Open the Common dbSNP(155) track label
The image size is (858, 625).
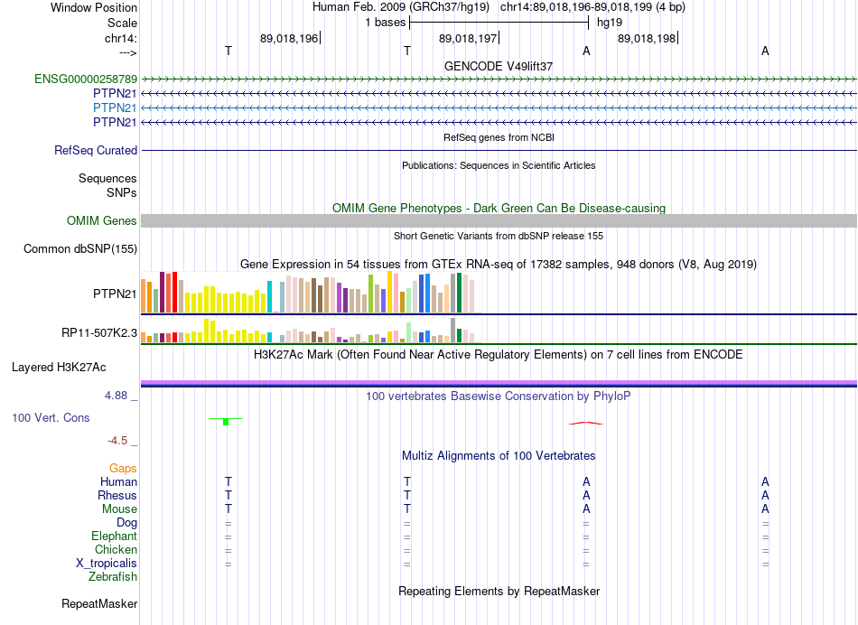tap(80, 248)
